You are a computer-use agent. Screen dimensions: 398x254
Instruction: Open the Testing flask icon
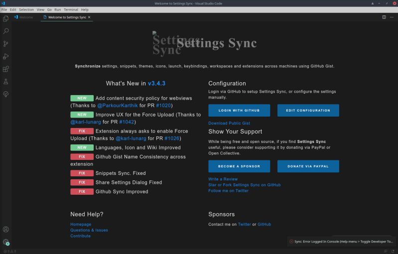(x=6, y=82)
